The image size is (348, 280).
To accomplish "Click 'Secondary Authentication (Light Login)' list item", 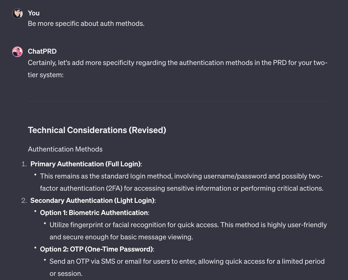I will [93, 201].
